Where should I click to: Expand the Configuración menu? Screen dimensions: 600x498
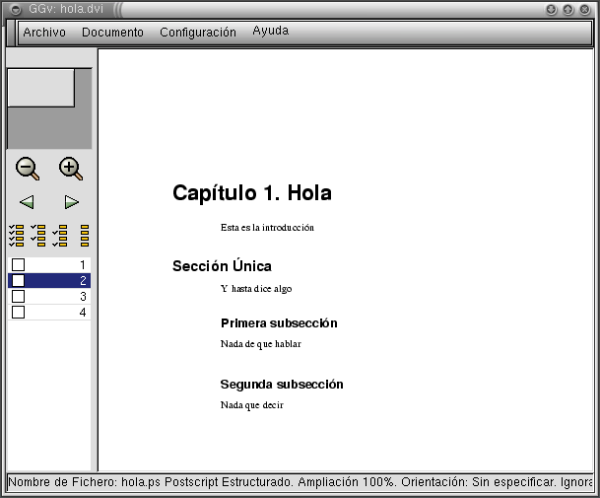[x=198, y=33]
